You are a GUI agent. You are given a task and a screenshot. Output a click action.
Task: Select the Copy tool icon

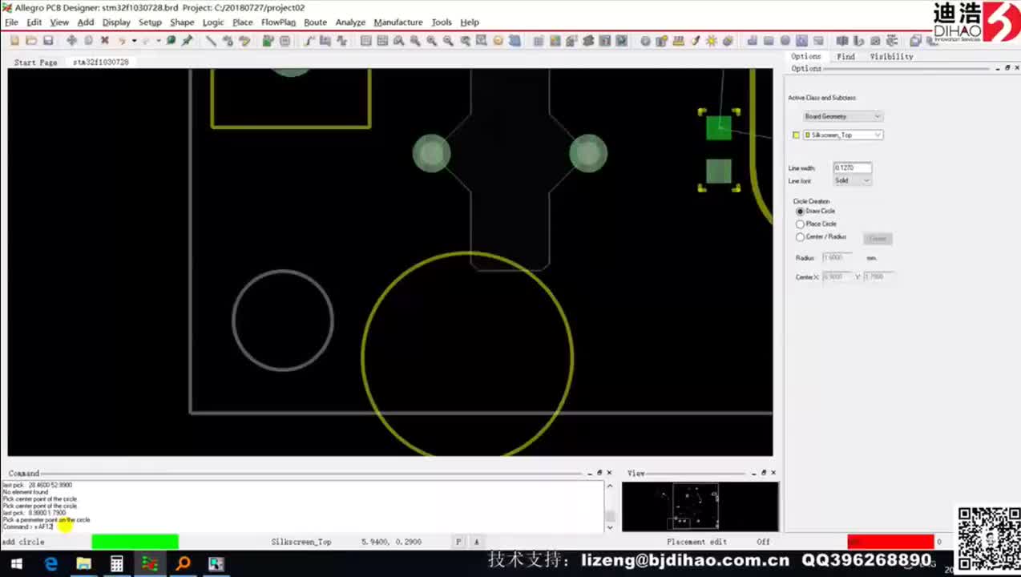coord(88,41)
